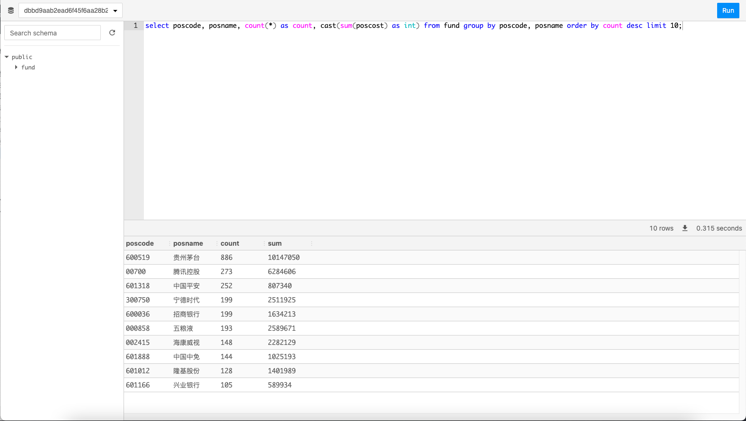The width and height of the screenshot is (746, 421).
Task: Sort by the posname column header
Action: (188, 243)
